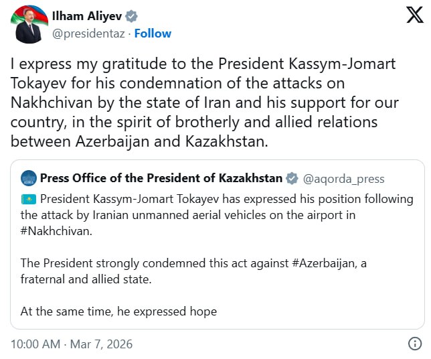The image size is (431, 359).
Task: Click the @presidentaz handle
Action: [x=90, y=33]
